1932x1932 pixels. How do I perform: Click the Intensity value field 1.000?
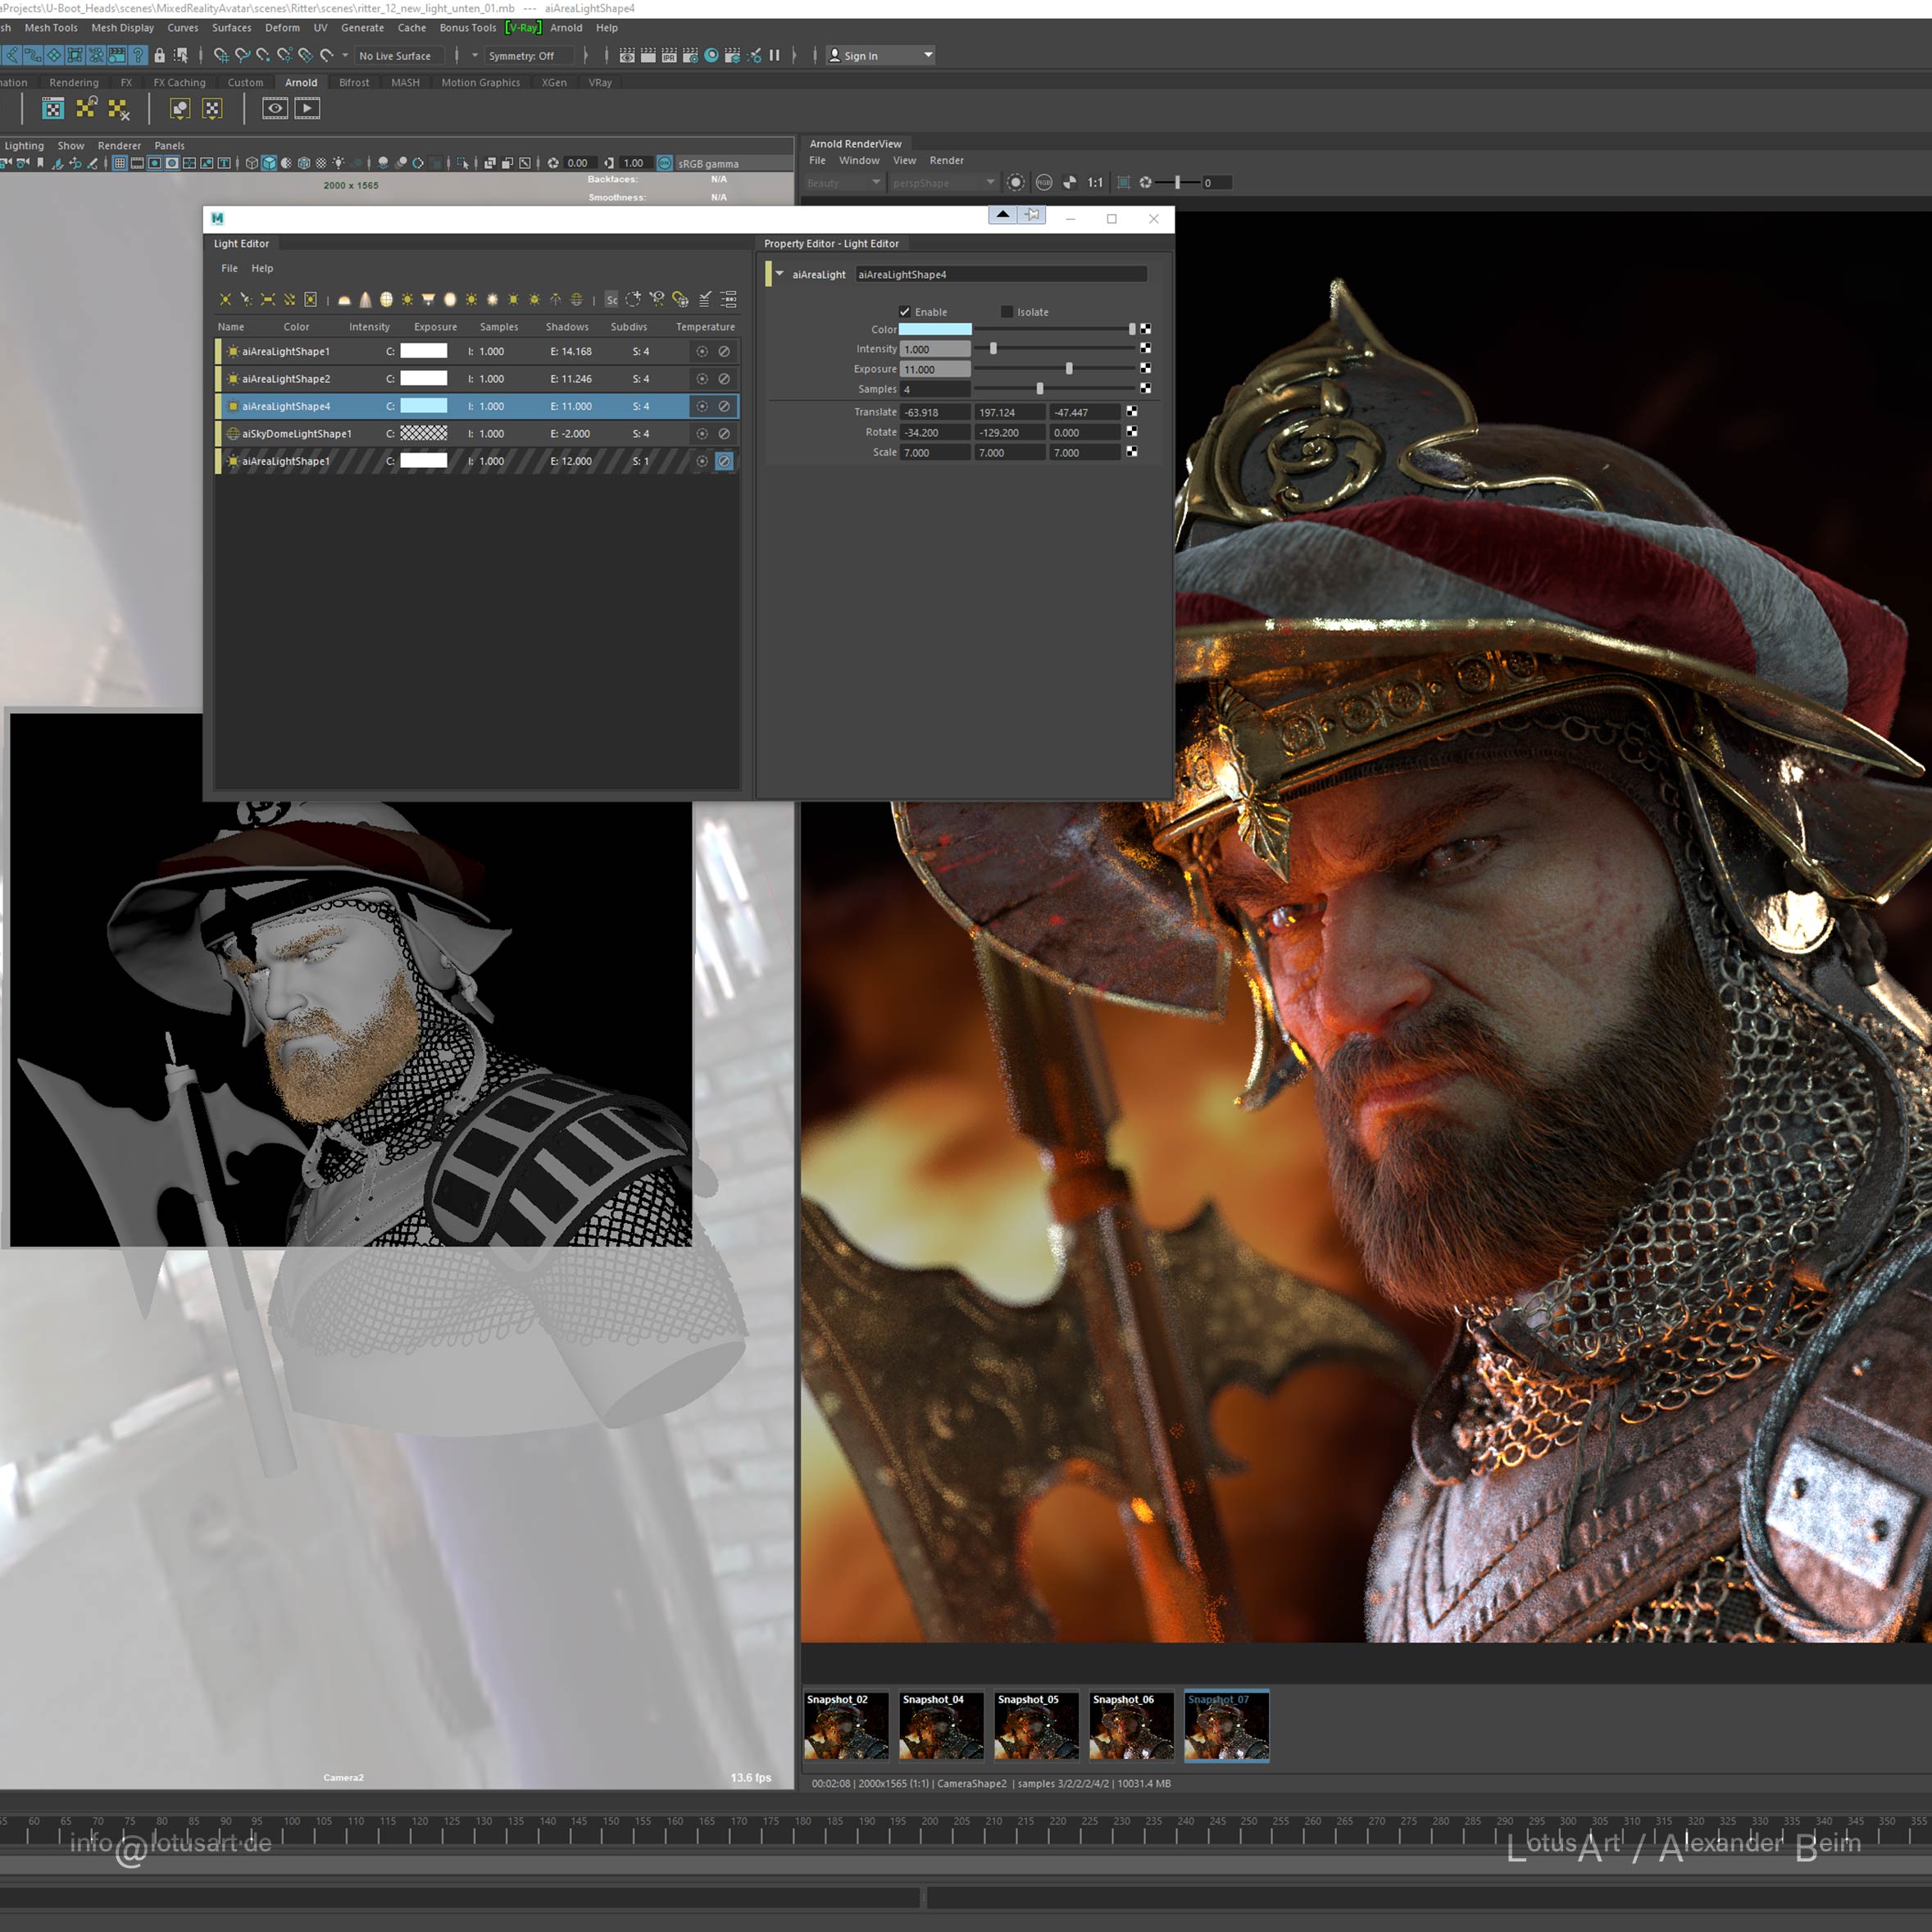pyautogui.click(x=935, y=349)
